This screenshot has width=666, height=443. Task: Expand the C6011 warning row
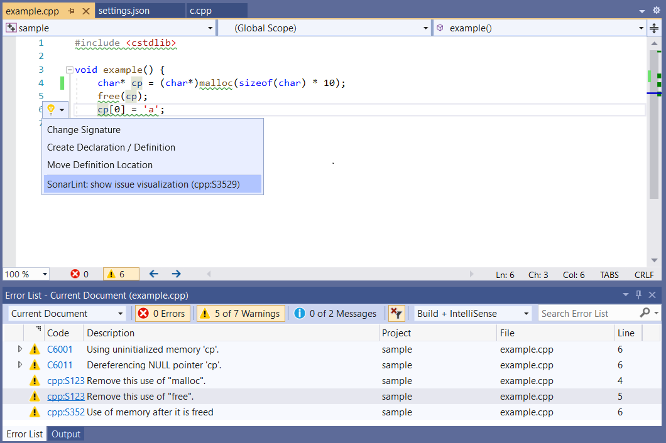[x=19, y=365]
